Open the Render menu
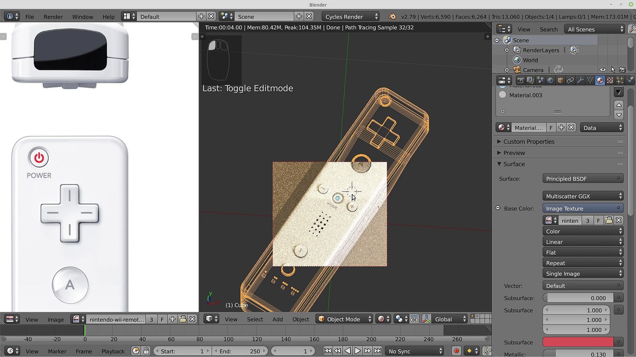Viewport: 636px width, 357px height. [x=53, y=16]
